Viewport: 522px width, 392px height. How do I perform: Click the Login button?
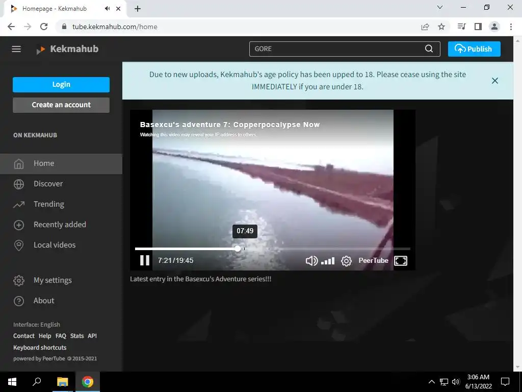61,85
